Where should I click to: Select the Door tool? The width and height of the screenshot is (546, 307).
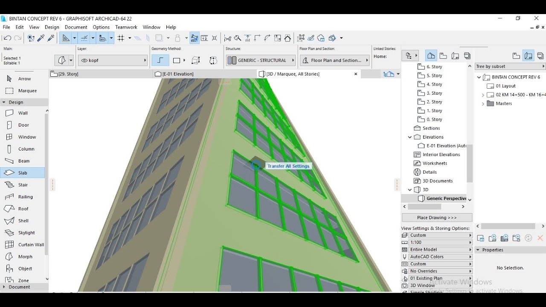(x=23, y=125)
